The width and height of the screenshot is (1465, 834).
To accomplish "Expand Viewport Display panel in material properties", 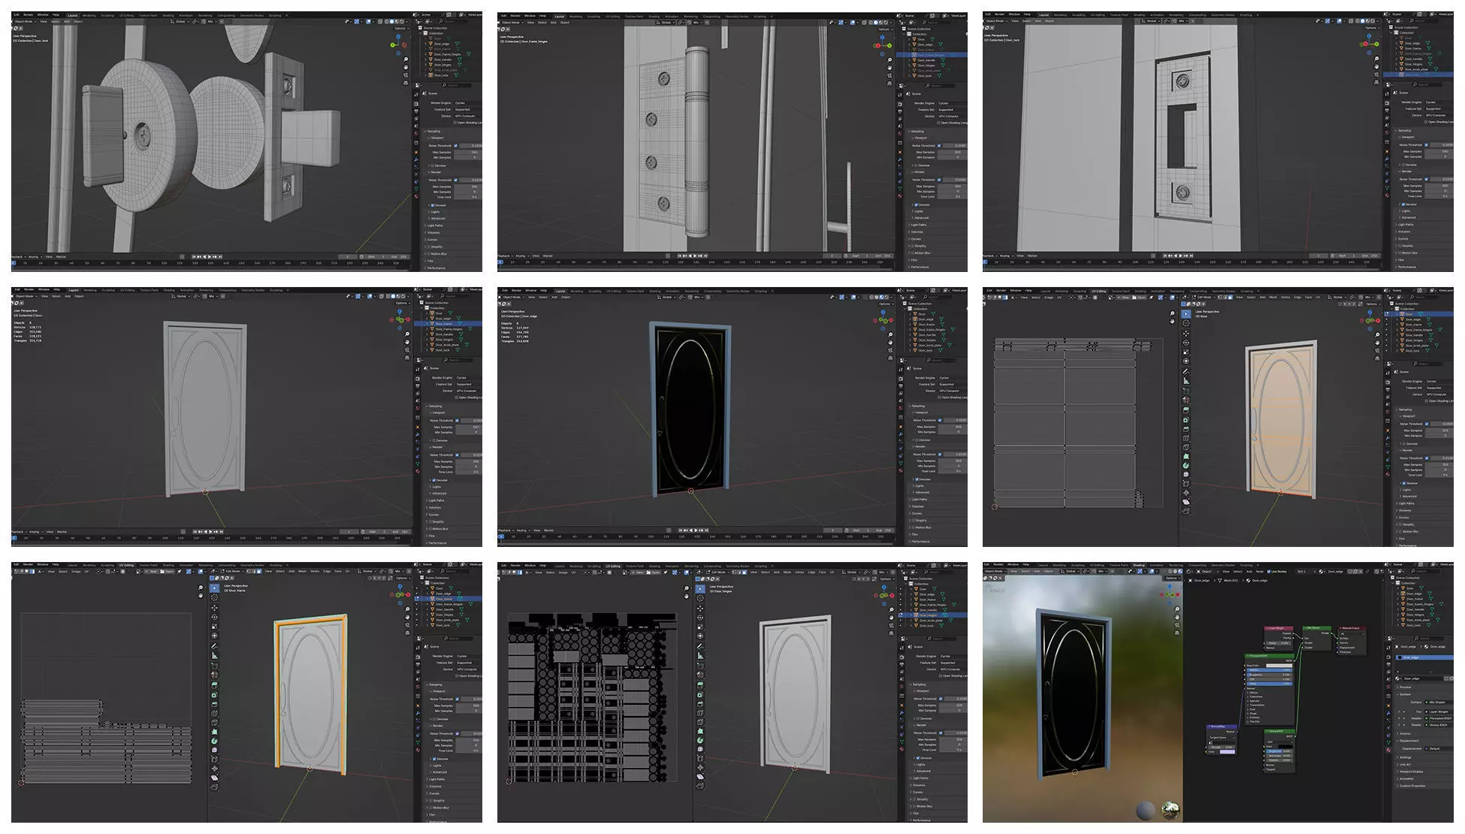I will tap(1412, 772).
